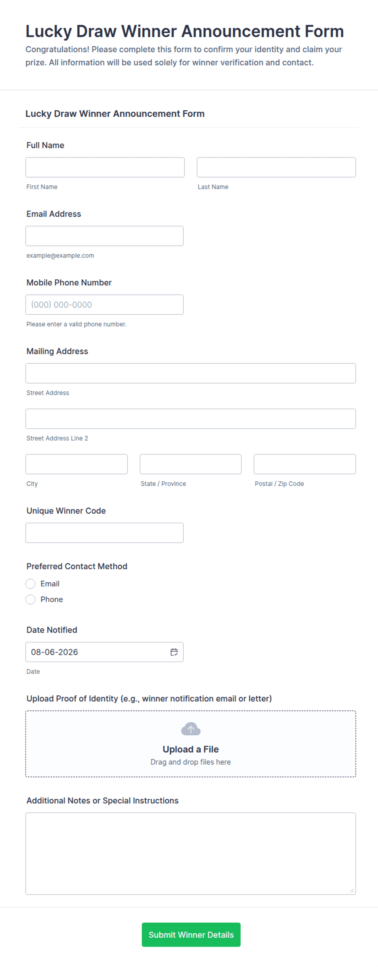Click the Additional Notes text area
The width and height of the screenshot is (378, 967).
(x=191, y=853)
